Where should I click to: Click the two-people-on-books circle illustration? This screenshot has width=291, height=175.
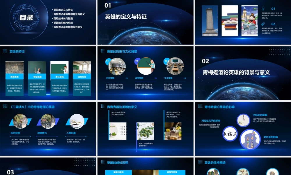pos(250,139)
